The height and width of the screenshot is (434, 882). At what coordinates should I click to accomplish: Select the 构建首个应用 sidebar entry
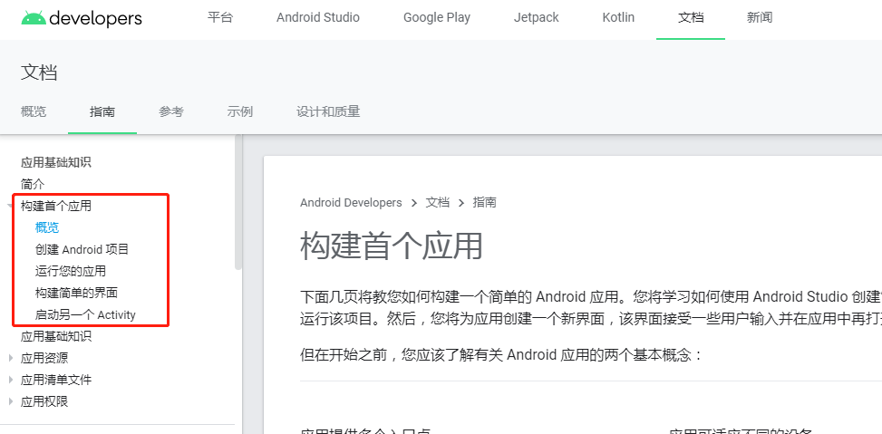(x=55, y=207)
